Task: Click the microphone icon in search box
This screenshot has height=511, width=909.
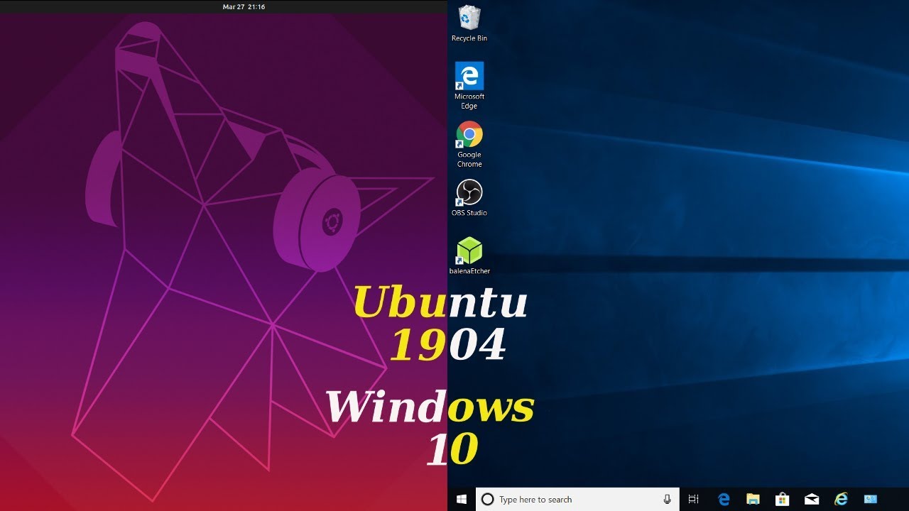Action: (x=667, y=500)
